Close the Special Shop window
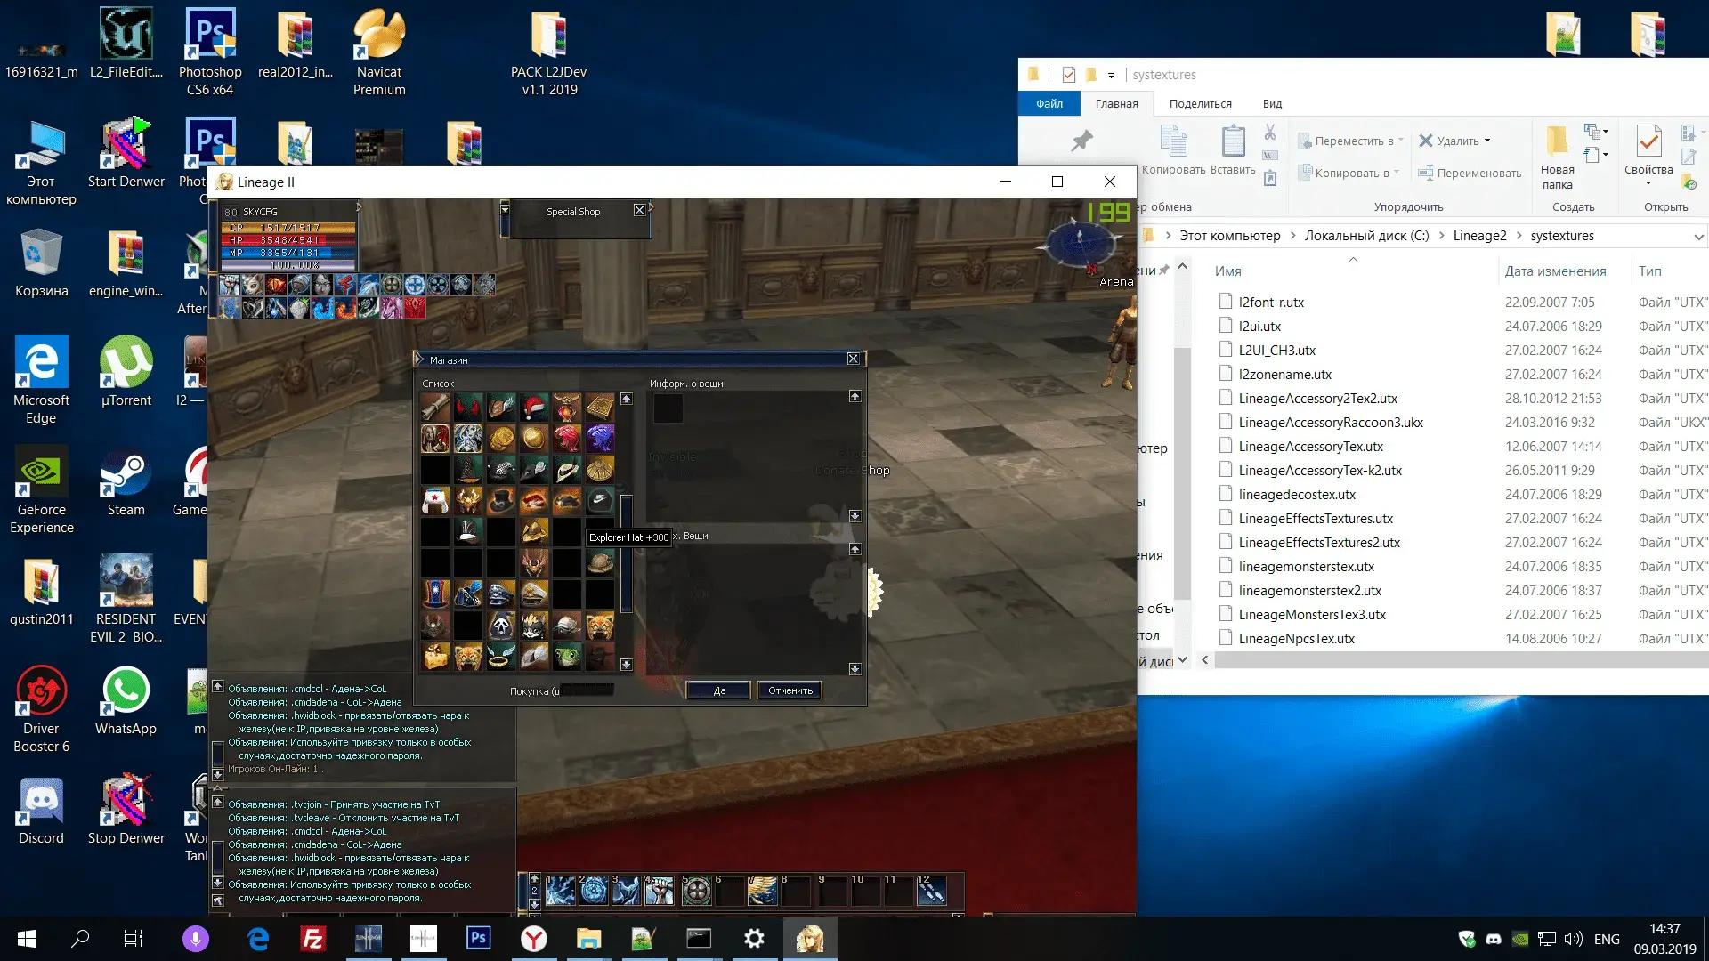1709x961 pixels. 639,210
